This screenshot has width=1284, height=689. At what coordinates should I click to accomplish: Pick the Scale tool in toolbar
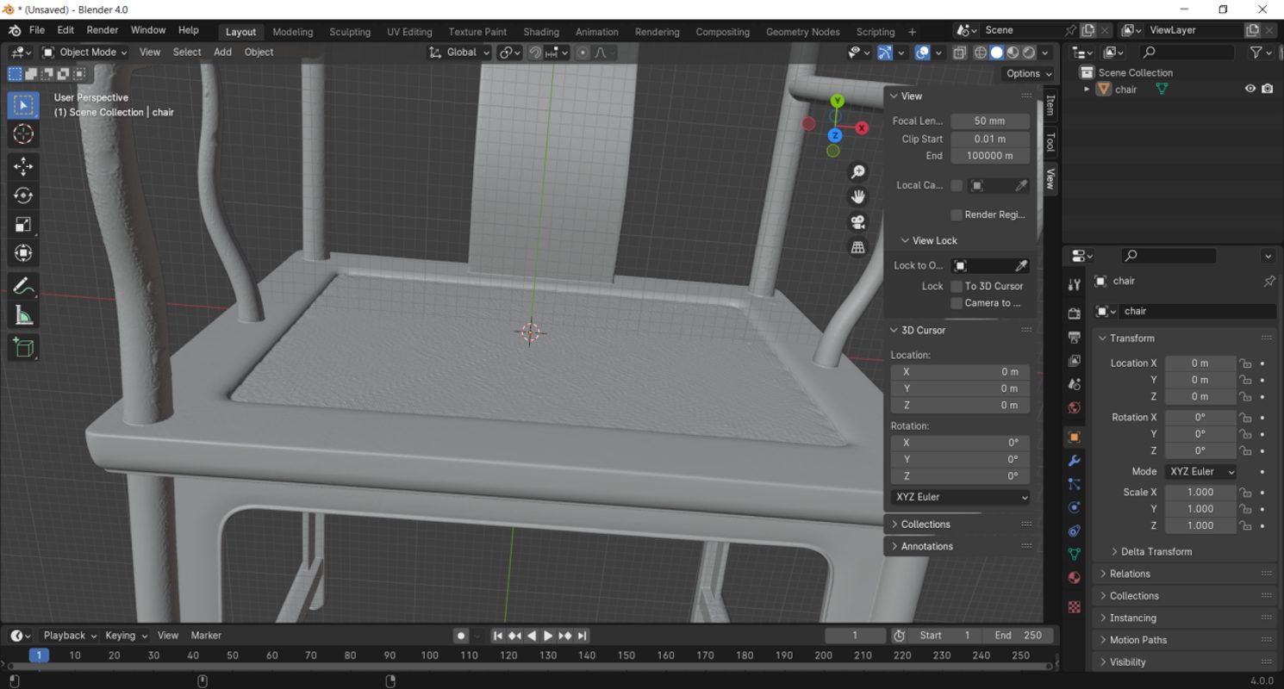tap(23, 225)
